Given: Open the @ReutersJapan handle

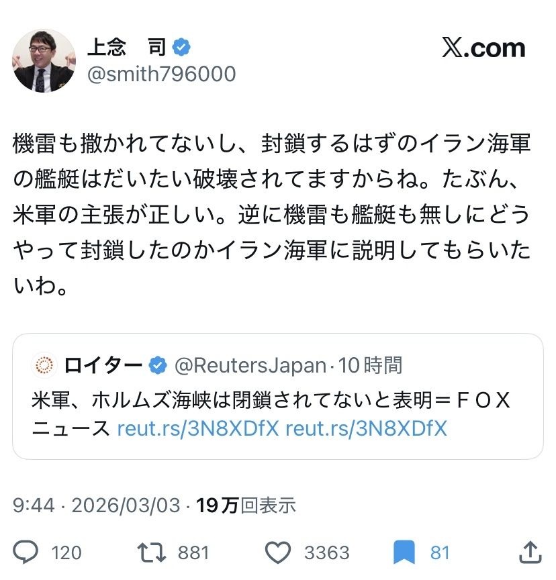Looking at the screenshot, I should point(251,365).
